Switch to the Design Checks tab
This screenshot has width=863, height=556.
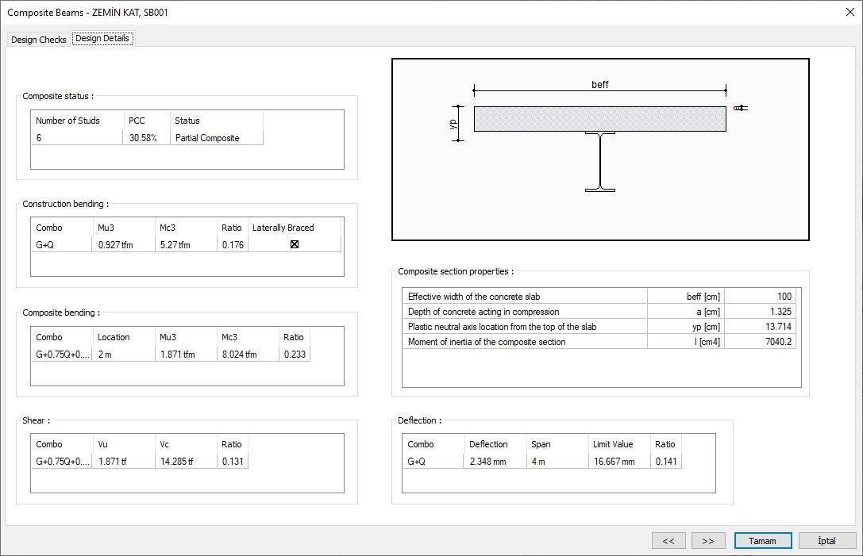(x=38, y=39)
